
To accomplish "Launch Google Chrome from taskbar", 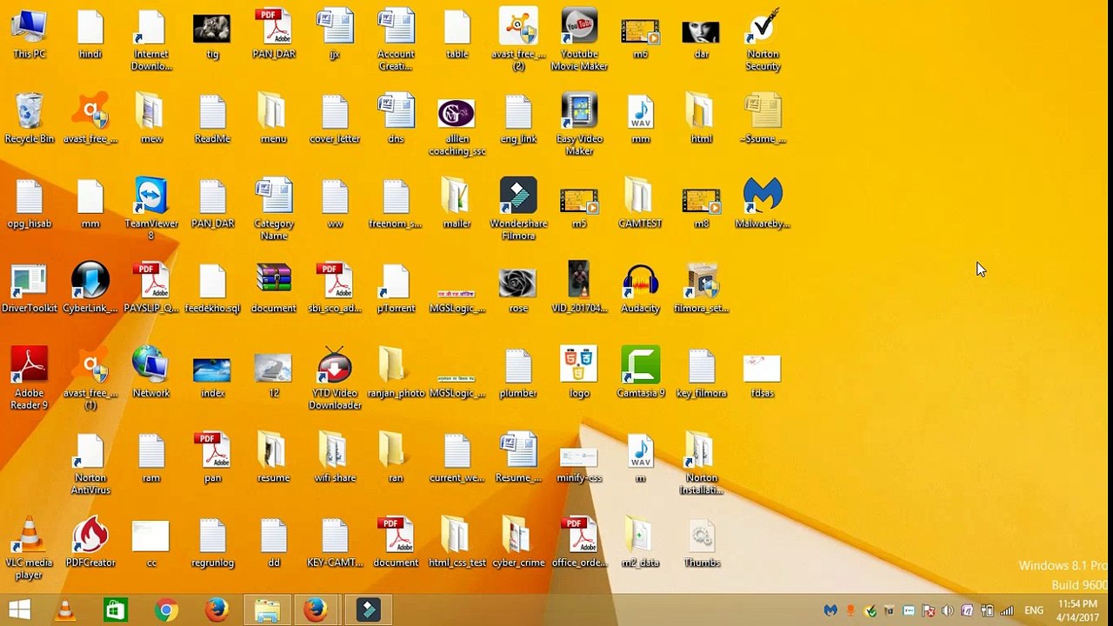I will [166, 610].
